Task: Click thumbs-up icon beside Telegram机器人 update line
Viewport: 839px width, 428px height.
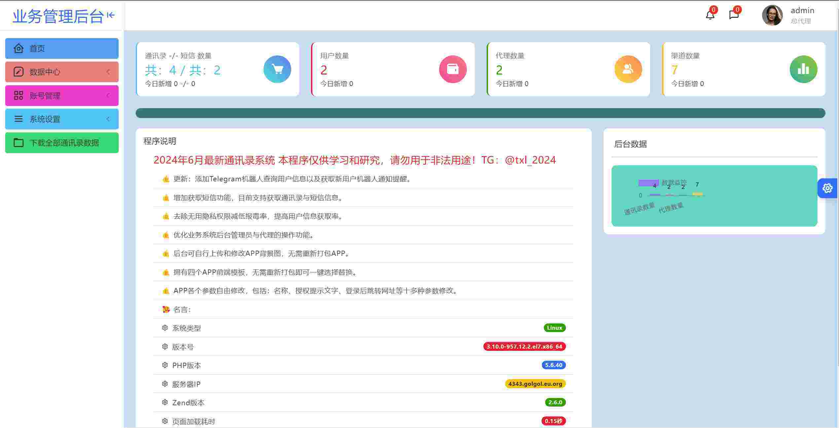Action: tap(166, 179)
